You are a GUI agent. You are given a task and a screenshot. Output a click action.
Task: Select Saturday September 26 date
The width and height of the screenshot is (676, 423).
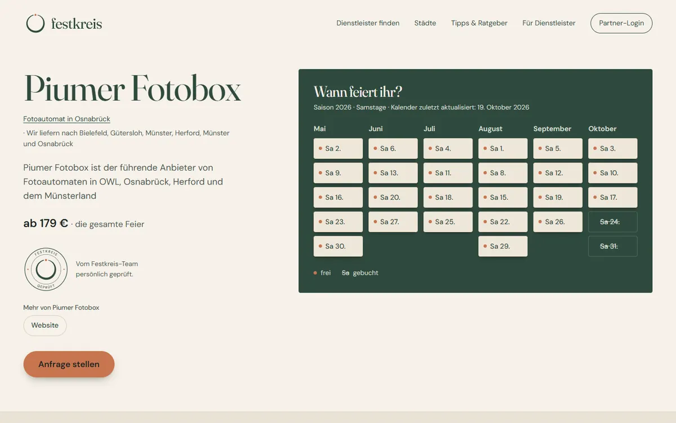(558, 222)
